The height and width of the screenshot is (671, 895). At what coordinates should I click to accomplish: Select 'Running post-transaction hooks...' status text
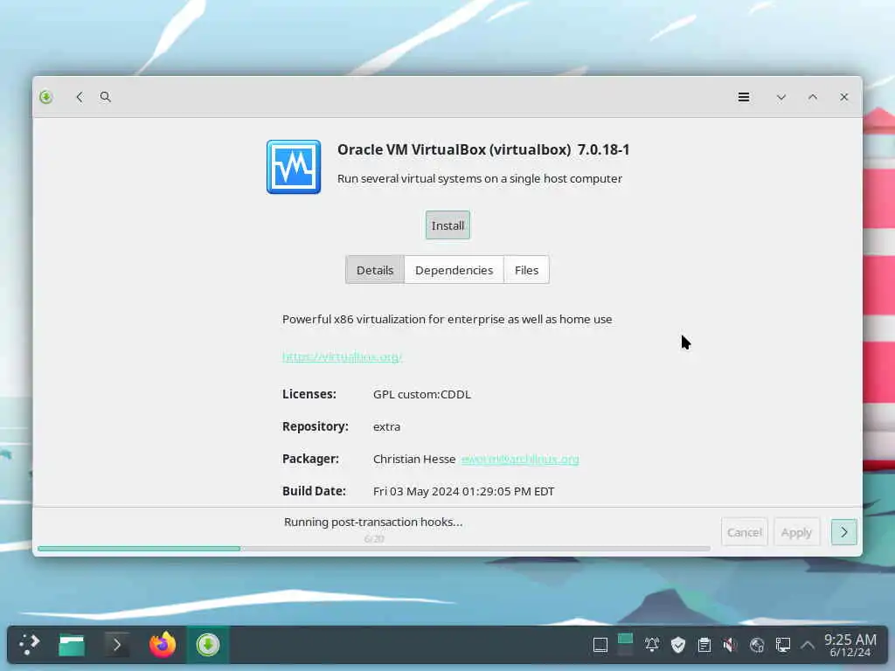pos(373,522)
